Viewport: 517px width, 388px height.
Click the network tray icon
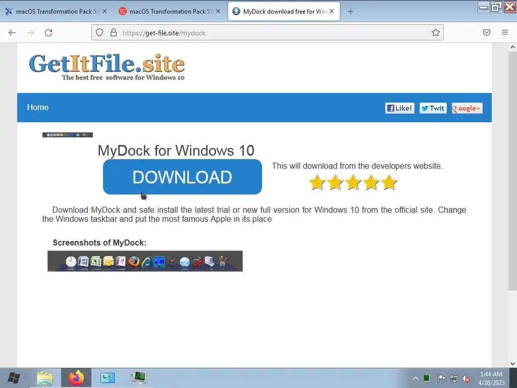coord(454,378)
